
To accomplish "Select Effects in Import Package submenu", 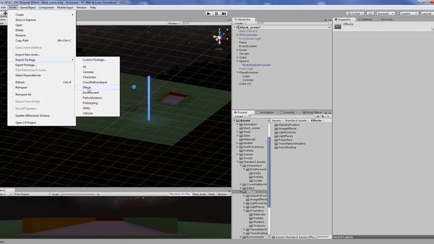I will click(98, 87).
